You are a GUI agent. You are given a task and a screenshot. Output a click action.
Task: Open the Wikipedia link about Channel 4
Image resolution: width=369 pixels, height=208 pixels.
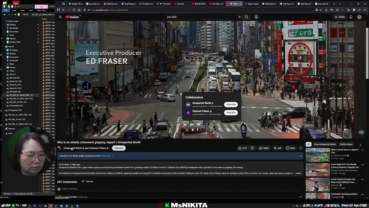107,156
